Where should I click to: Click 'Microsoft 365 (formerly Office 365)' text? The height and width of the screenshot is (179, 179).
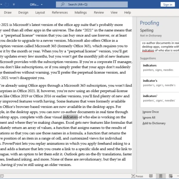(63, 46)
